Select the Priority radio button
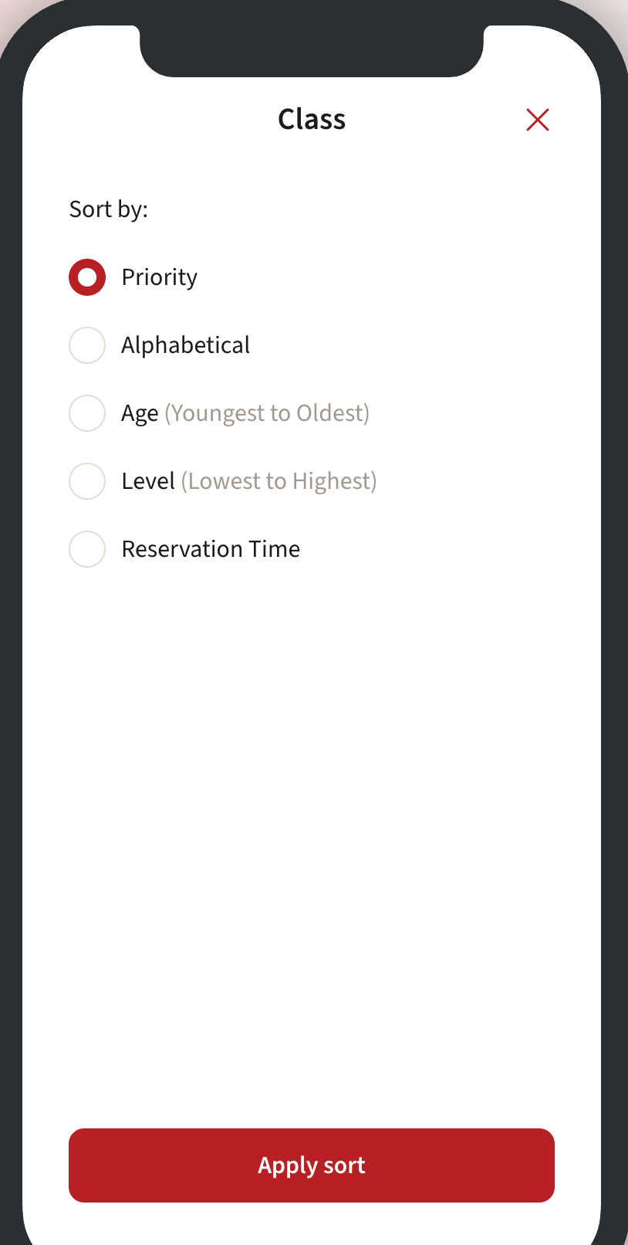 click(87, 277)
